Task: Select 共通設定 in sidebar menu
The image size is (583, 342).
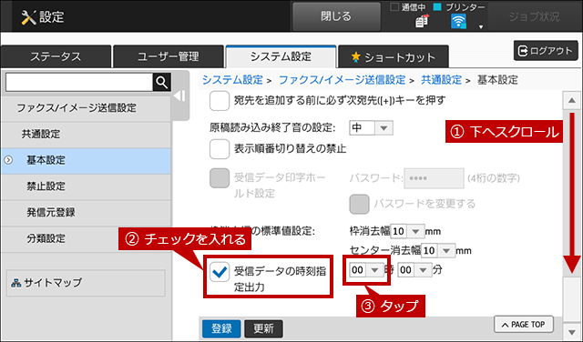Action: click(x=86, y=135)
